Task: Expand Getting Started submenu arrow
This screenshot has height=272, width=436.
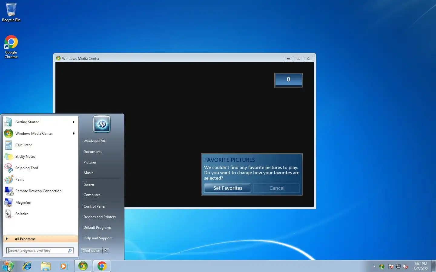Action: pos(74,122)
